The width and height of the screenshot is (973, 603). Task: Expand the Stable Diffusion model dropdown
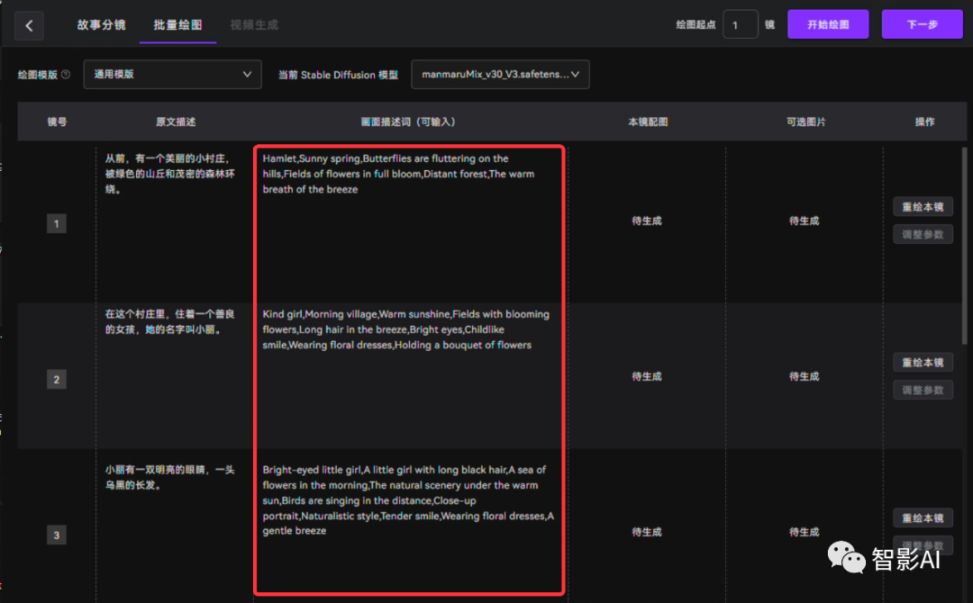tap(500, 75)
